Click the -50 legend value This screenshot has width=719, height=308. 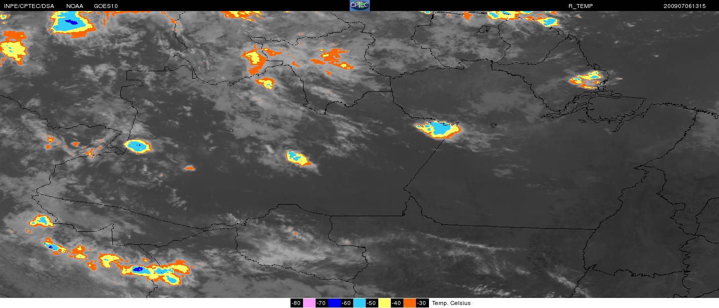point(372,303)
